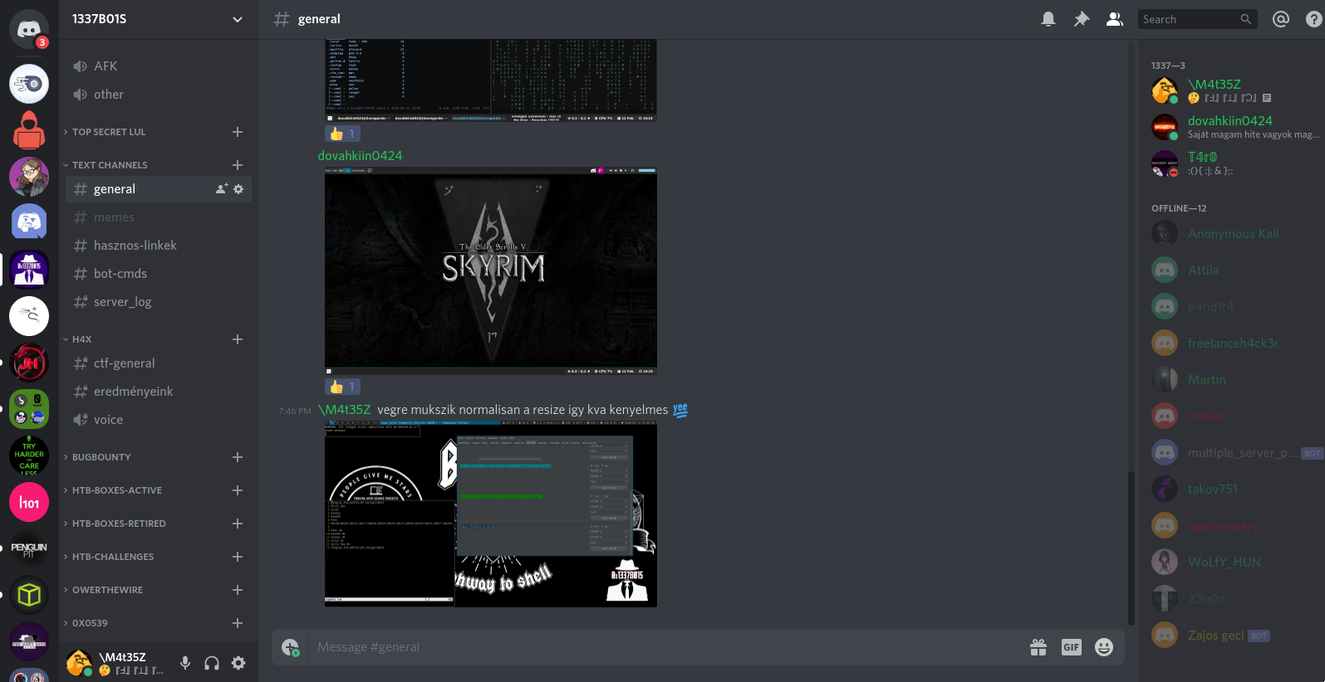Open the emoji picker
Viewport: 1325px width, 682px height.
point(1104,647)
